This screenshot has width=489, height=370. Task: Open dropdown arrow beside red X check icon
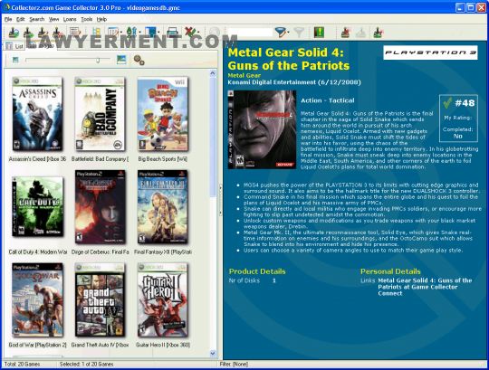[199, 33]
